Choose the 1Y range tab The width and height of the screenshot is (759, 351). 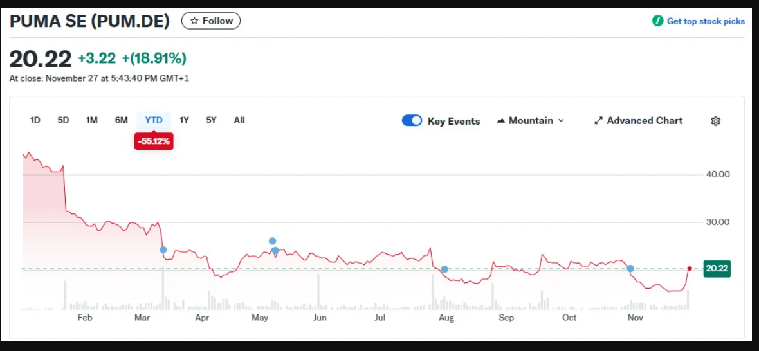(184, 120)
